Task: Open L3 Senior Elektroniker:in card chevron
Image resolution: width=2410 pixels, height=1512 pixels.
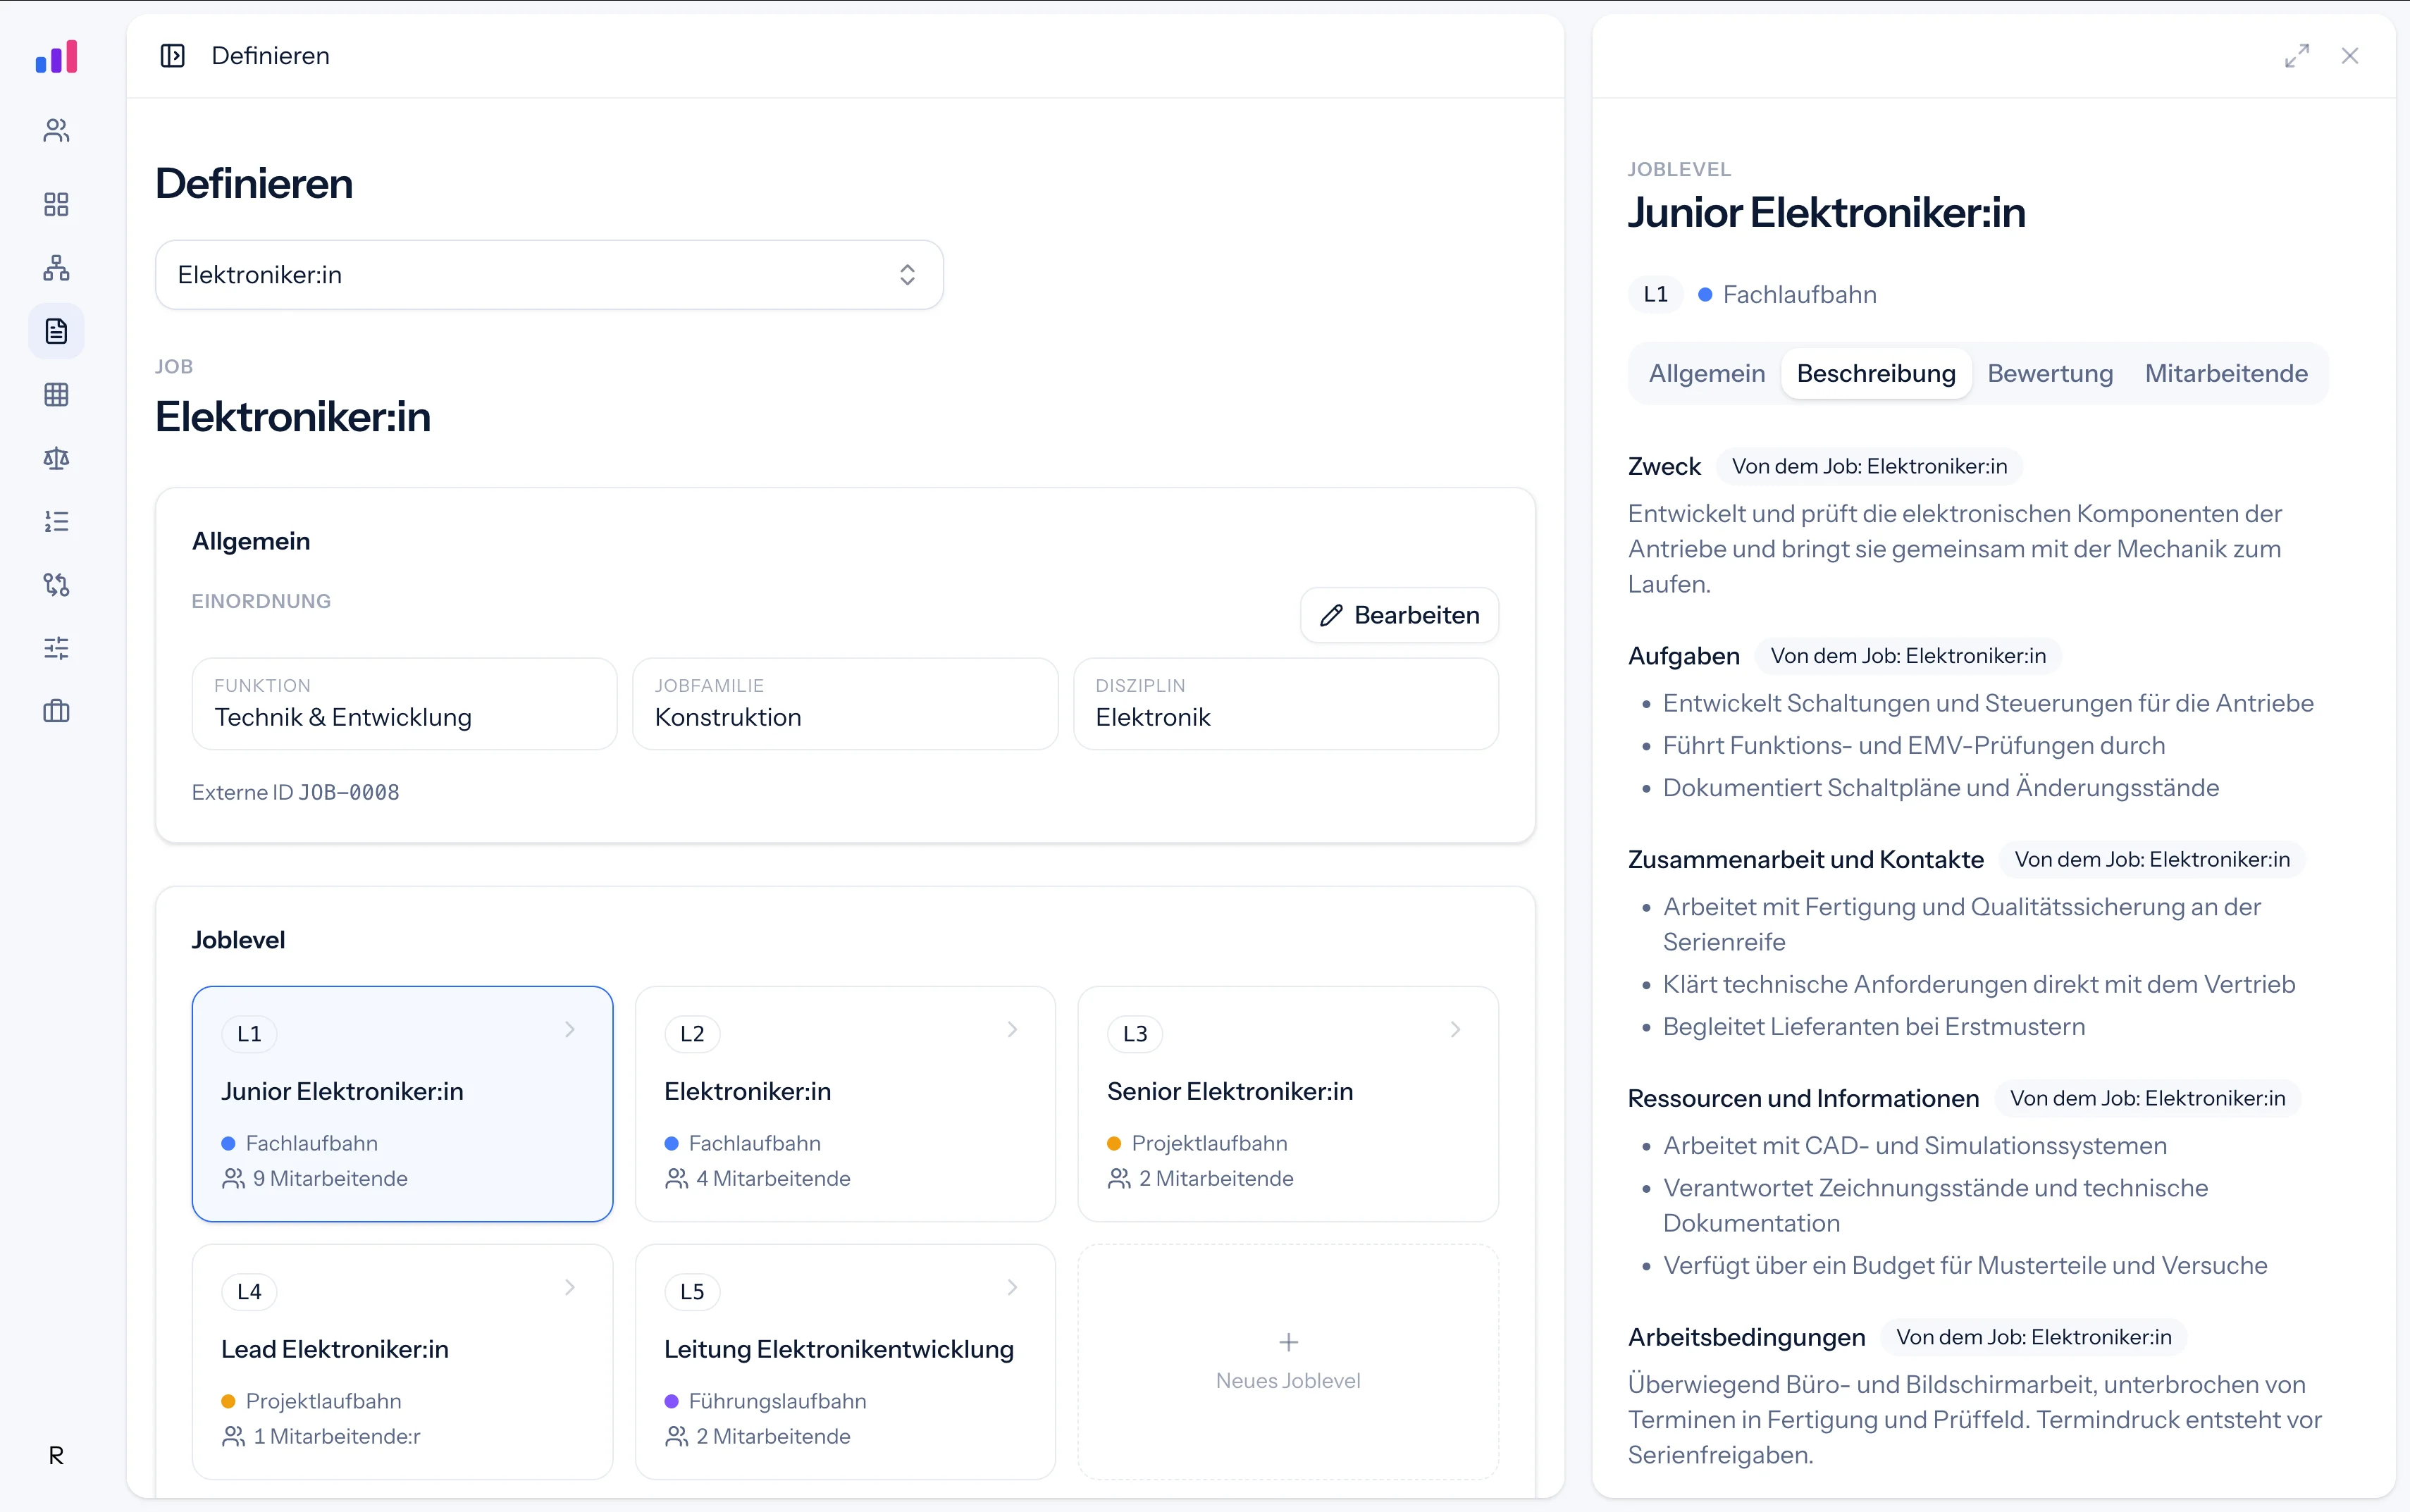Action: [x=1455, y=1029]
